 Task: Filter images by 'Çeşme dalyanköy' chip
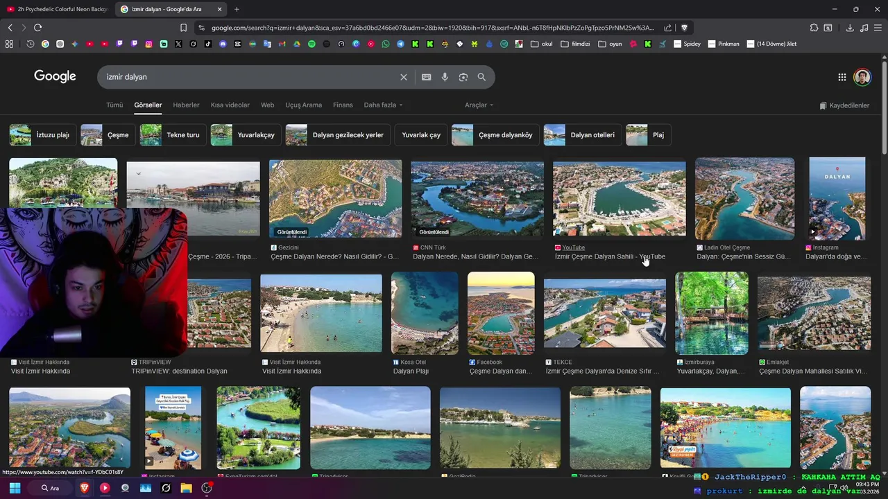coord(495,135)
